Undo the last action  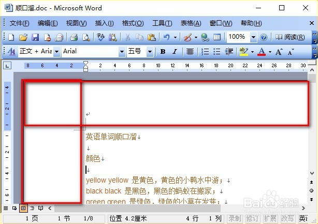click(x=166, y=37)
